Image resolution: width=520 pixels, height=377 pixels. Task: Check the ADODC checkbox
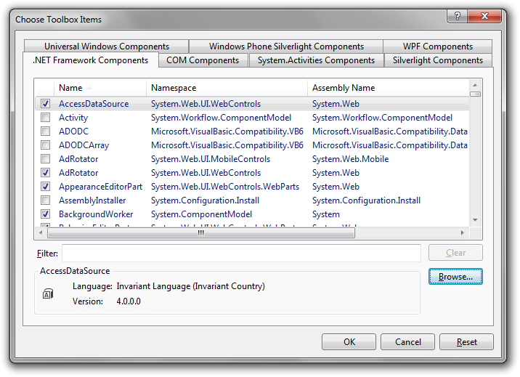46,131
